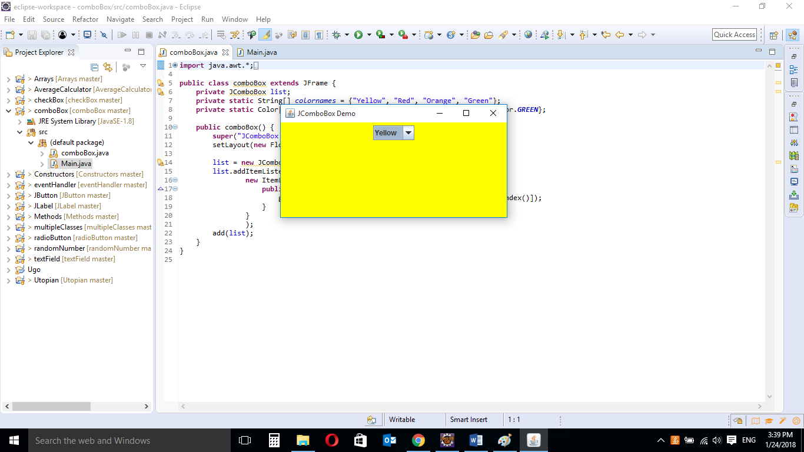Open the Refactor menu
The height and width of the screenshot is (452, 804).
coord(85,19)
